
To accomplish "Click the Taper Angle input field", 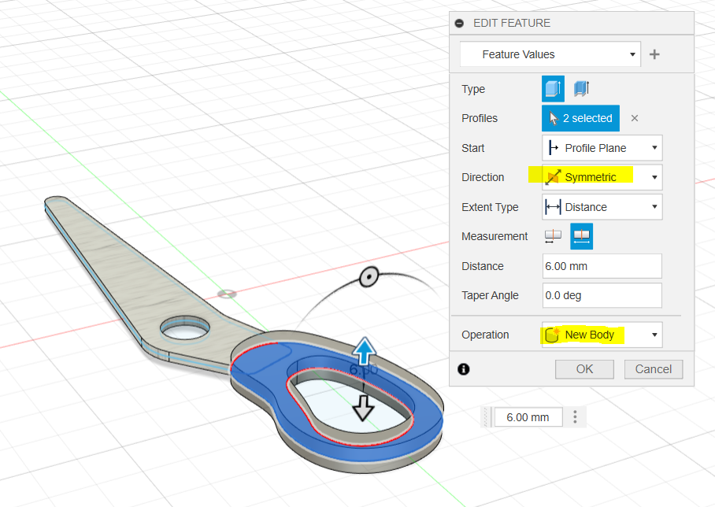I will [602, 295].
